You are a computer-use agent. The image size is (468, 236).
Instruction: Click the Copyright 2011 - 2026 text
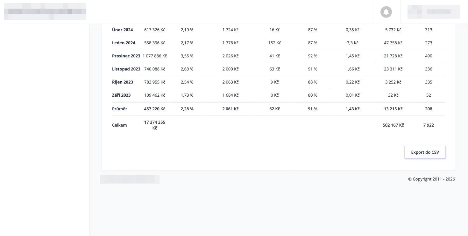(x=431, y=179)
